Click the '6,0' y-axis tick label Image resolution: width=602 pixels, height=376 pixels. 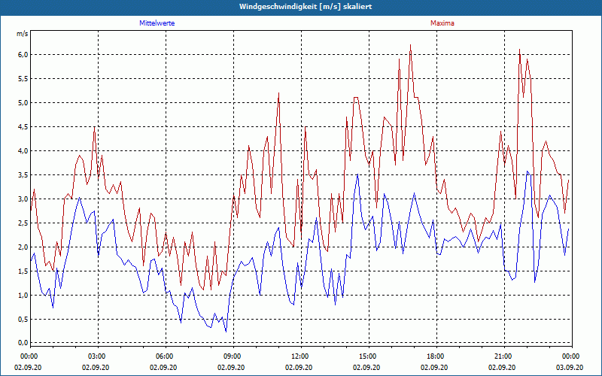click(23, 54)
